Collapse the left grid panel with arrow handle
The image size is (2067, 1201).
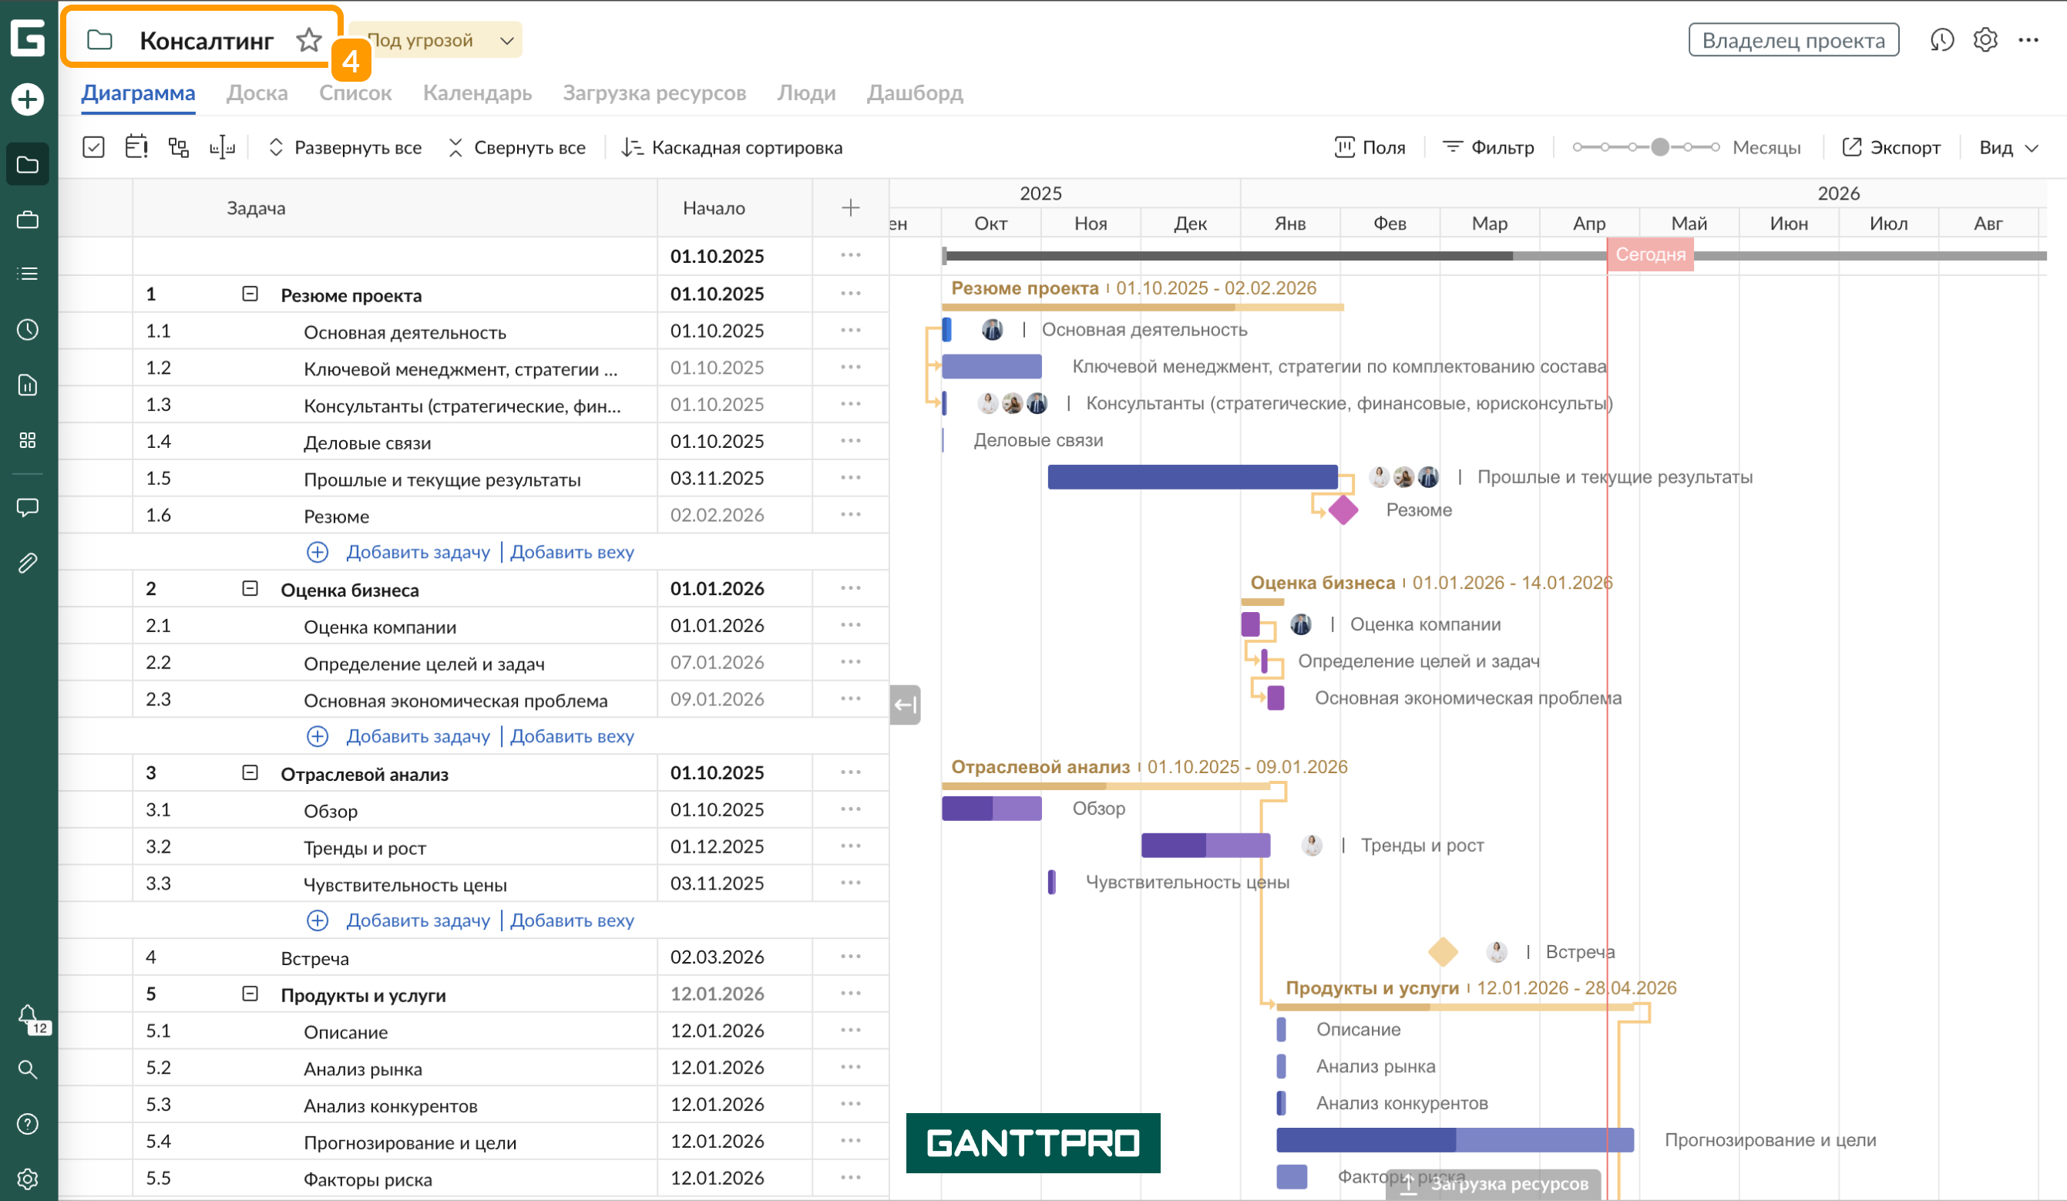point(905,705)
